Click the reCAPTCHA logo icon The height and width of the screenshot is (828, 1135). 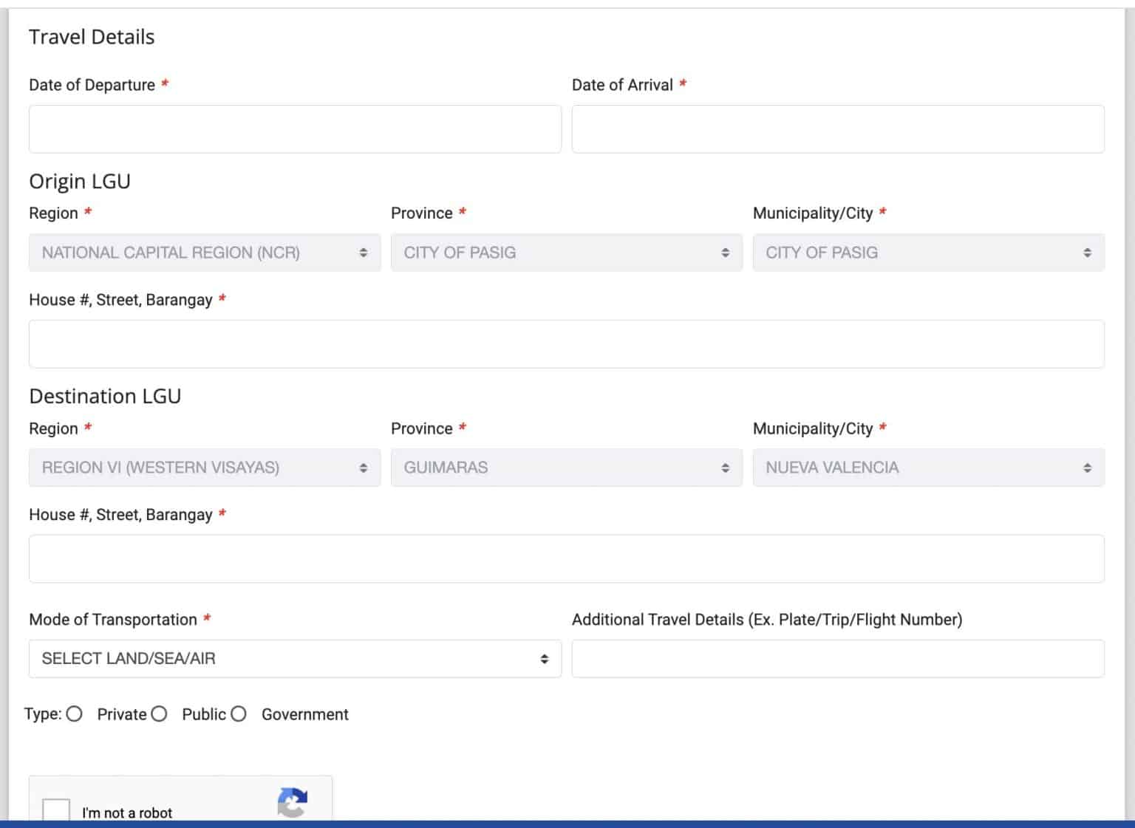click(293, 802)
